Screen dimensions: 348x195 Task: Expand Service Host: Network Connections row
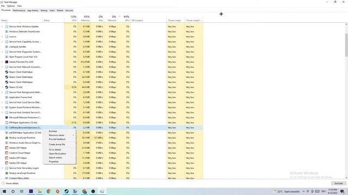2,67
